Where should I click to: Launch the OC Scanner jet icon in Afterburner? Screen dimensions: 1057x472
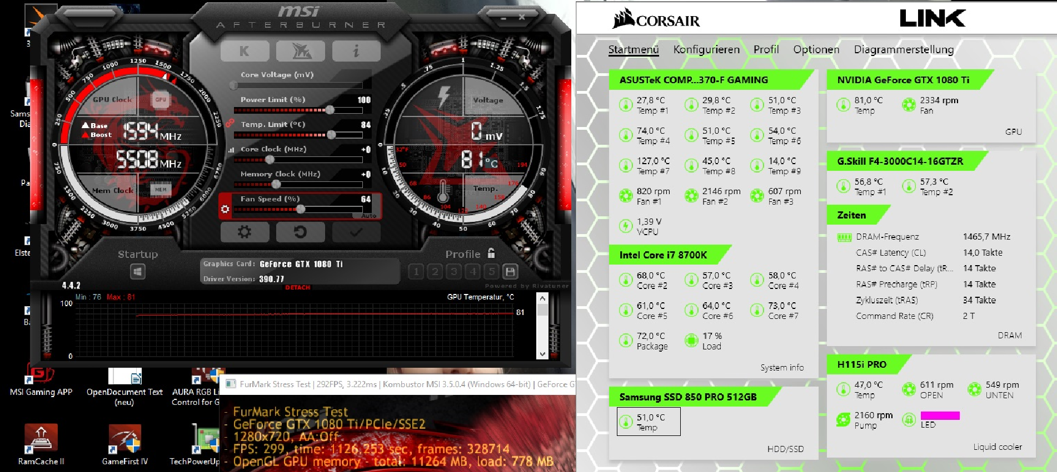pos(301,51)
